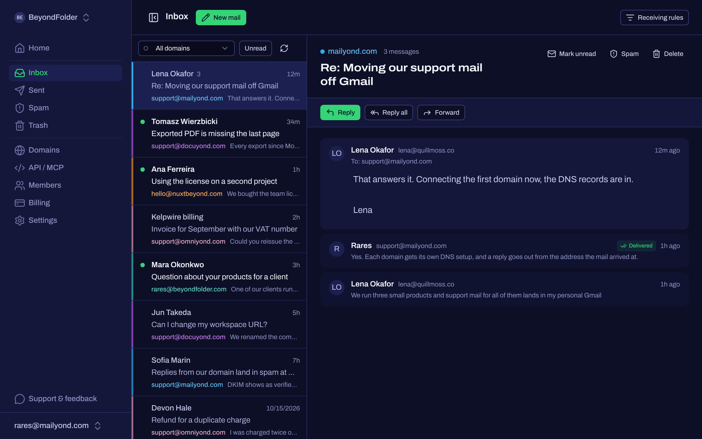Click the Support & feedback label
Viewport: 702px width, 439px height.
62,399
